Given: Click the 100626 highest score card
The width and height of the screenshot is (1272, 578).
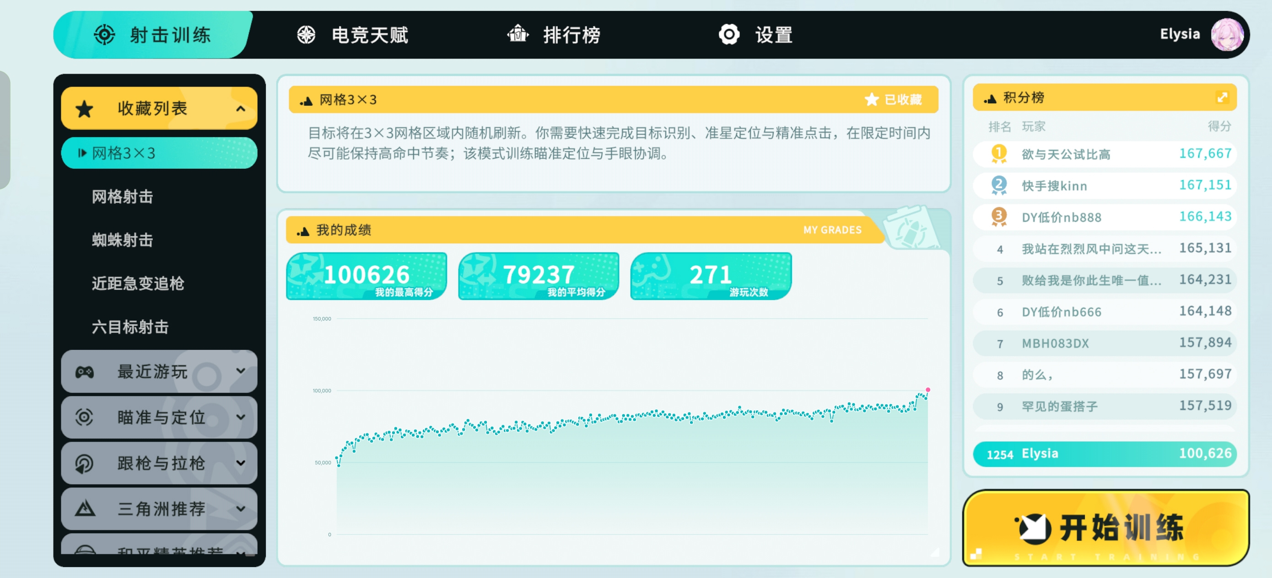Looking at the screenshot, I should [x=367, y=276].
